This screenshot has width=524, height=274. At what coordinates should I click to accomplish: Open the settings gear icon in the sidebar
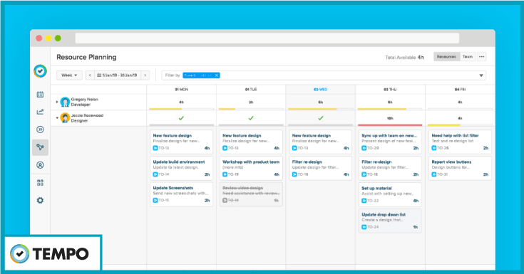click(40, 200)
